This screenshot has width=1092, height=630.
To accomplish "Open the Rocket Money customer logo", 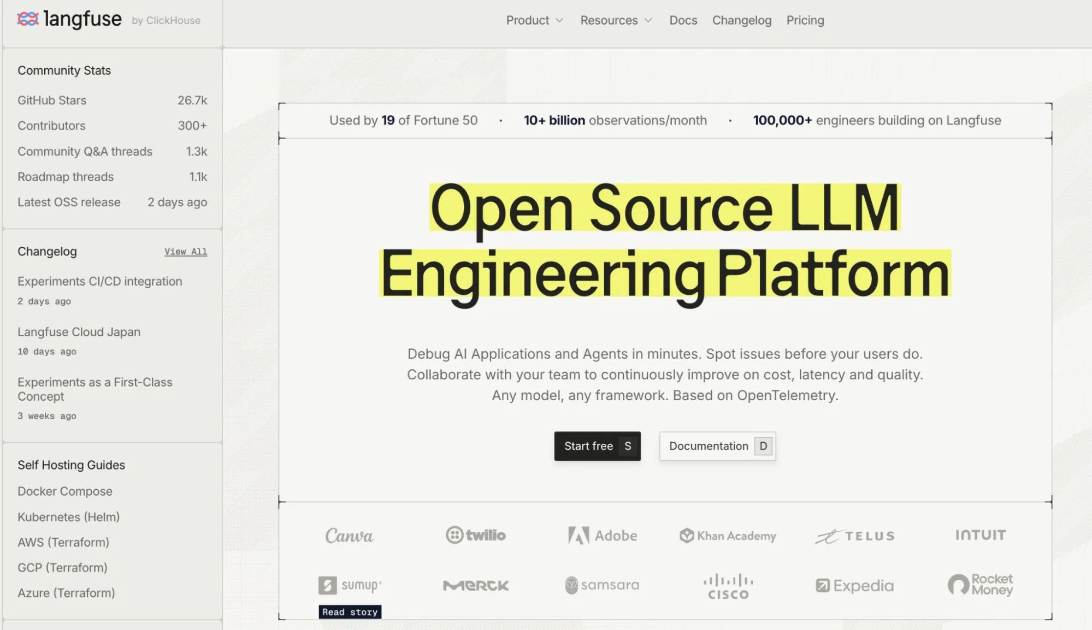I will pyautogui.click(x=981, y=585).
